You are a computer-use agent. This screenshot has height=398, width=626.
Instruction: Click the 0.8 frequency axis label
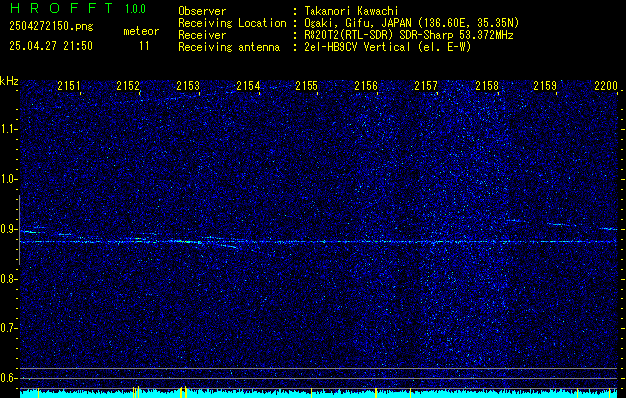8,279
